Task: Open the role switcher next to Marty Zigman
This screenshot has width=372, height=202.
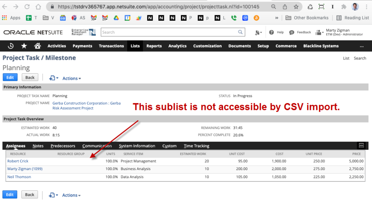Action: (319, 32)
